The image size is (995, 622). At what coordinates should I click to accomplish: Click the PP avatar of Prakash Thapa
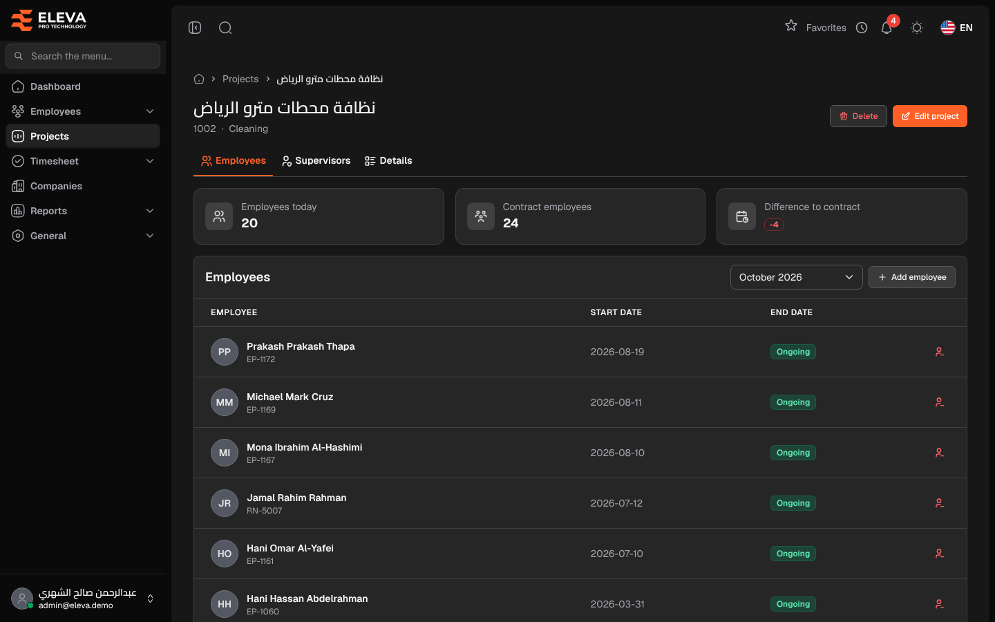(x=225, y=352)
